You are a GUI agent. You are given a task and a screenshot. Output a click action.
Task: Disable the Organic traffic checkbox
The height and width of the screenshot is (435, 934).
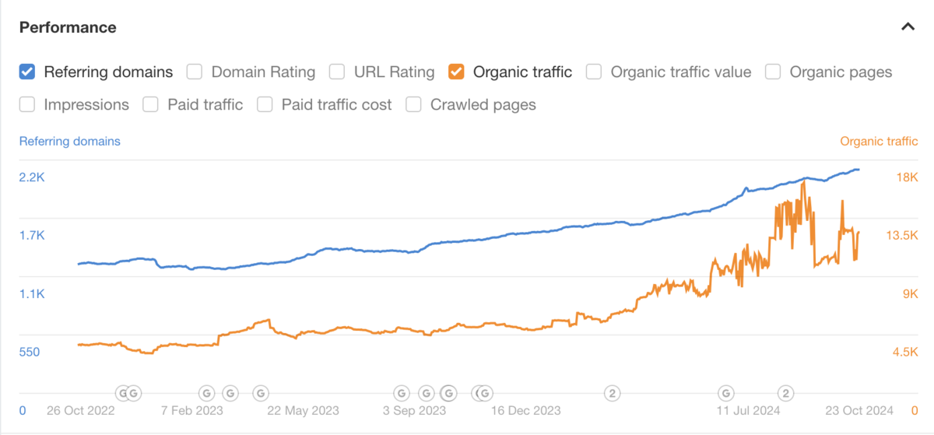[456, 72]
